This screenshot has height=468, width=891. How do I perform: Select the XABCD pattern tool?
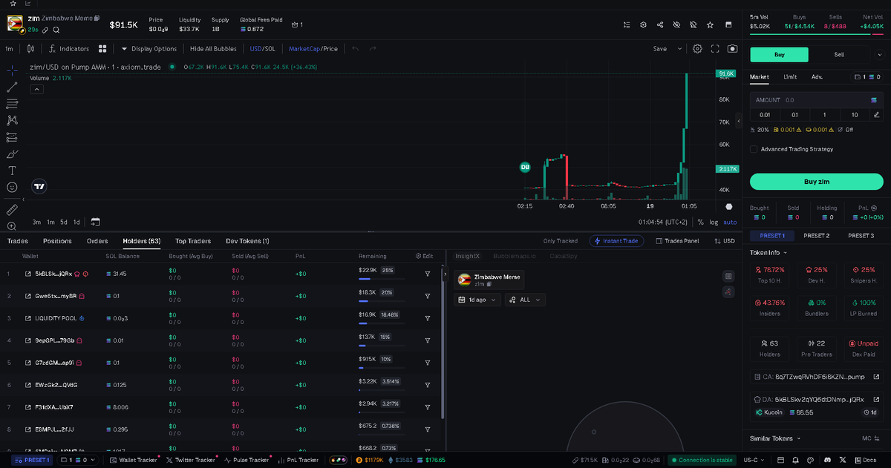[x=12, y=120]
